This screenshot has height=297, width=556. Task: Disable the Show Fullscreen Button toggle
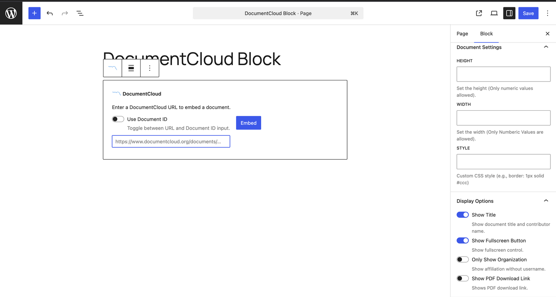[462, 241]
